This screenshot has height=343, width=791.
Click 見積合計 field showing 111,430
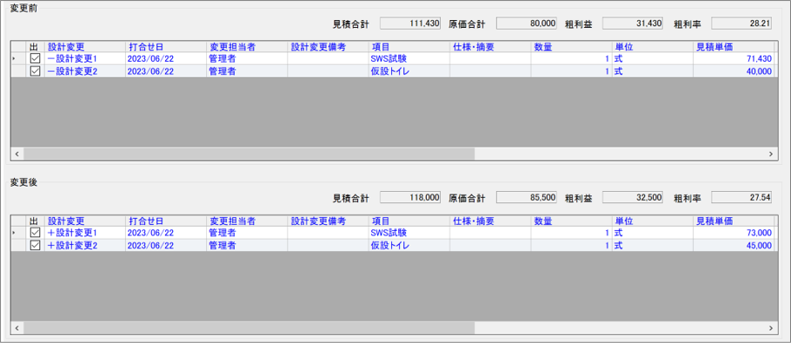tap(410, 23)
